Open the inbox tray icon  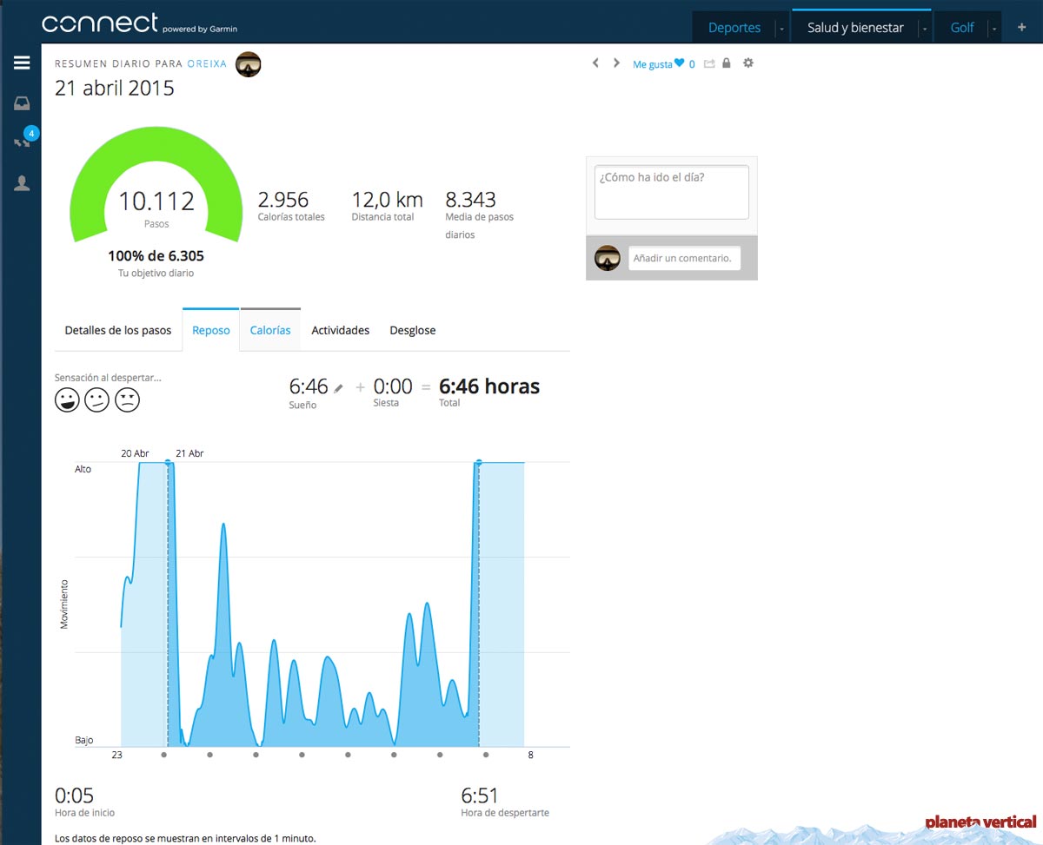pyautogui.click(x=22, y=103)
